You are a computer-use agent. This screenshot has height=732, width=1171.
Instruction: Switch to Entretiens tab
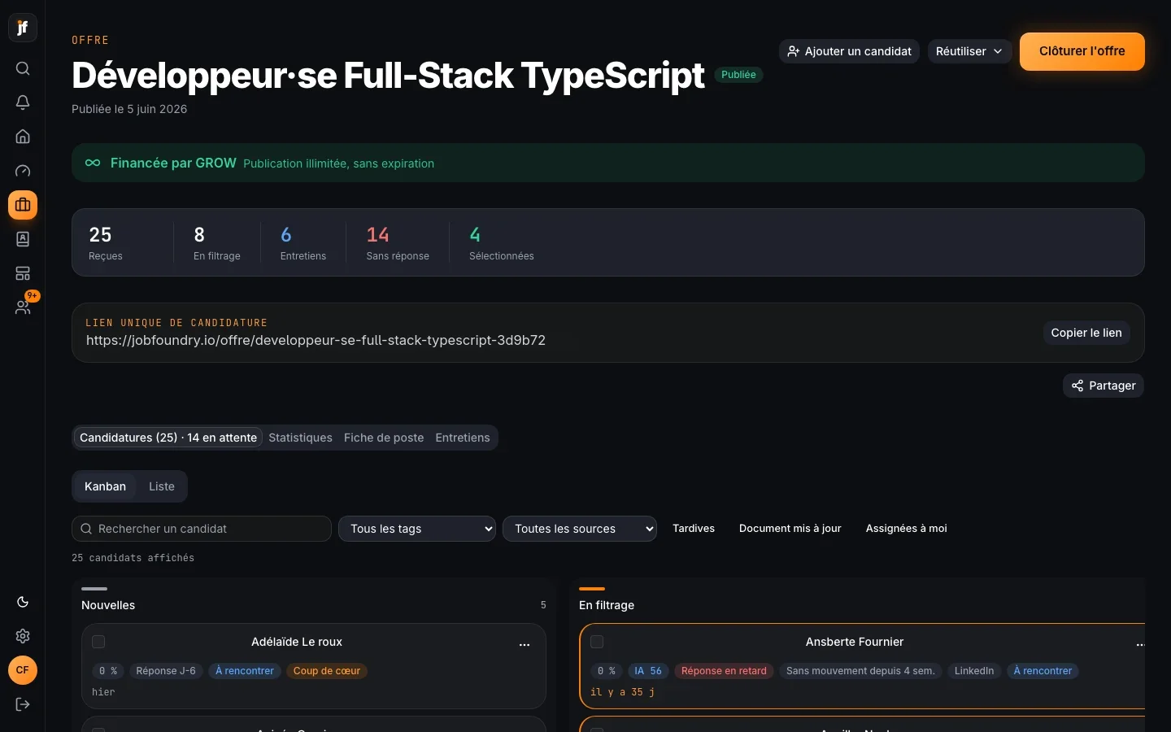[x=463, y=438]
